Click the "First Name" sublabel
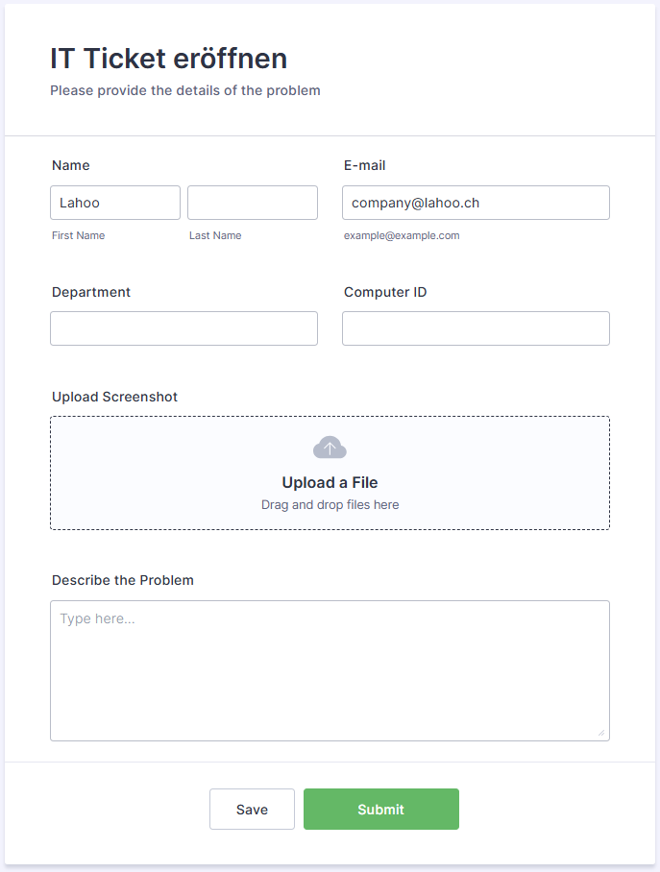660x872 pixels. click(79, 235)
